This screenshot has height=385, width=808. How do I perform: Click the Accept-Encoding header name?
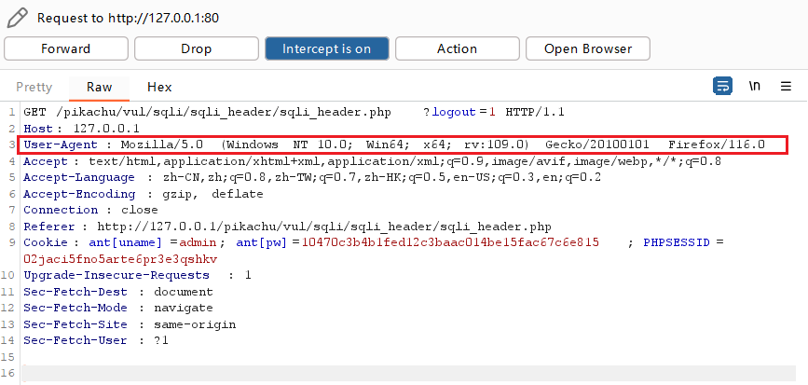click(x=79, y=194)
